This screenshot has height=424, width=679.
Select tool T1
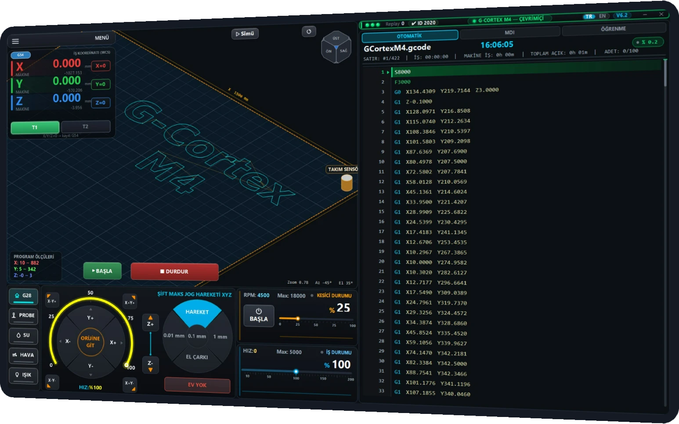pyautogui.click(x=35, y=127)
